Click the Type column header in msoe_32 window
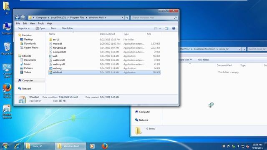Image resolution: width=267 pixels, height=150 pixels. pos(243,65)
